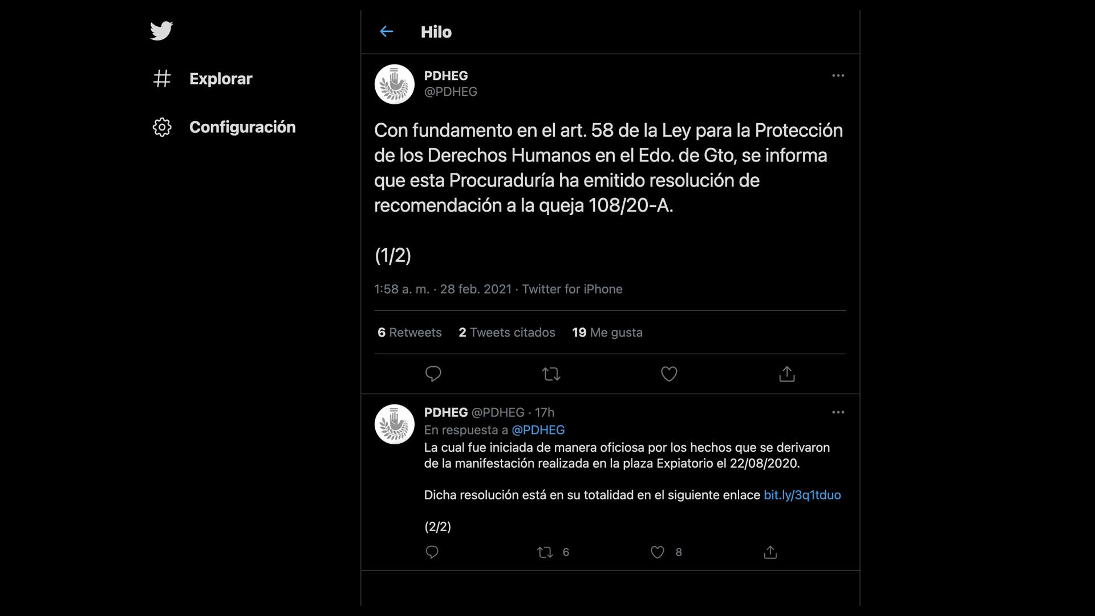Open PDHEG profile avatar on main tweet
The width and height of the screenshot is (1095, 616).
click(395, 84)
